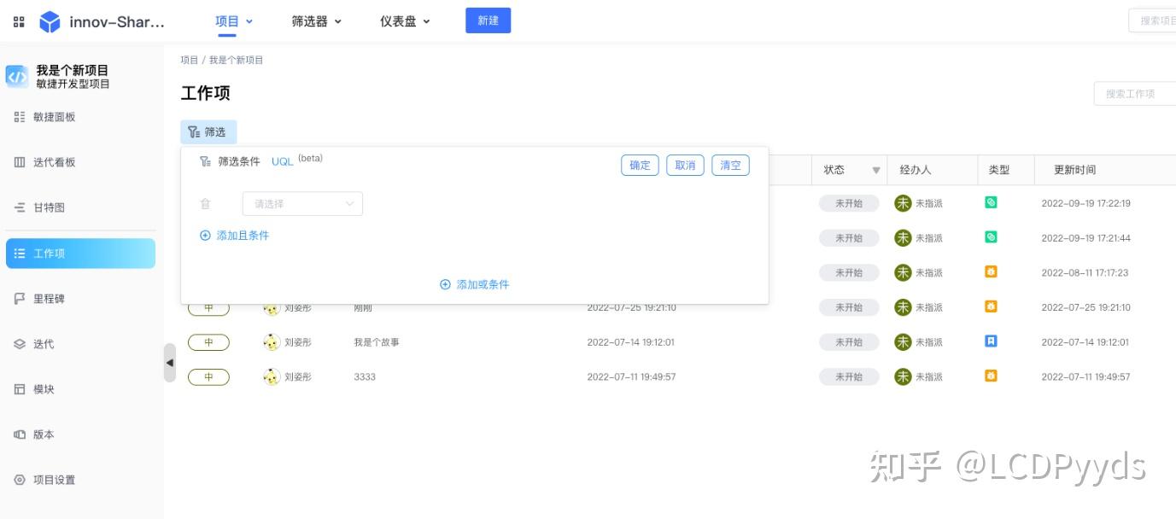Expand the 筛选器 dropdown menu
Screen dimensions: 1176x519
coord(316,21)
